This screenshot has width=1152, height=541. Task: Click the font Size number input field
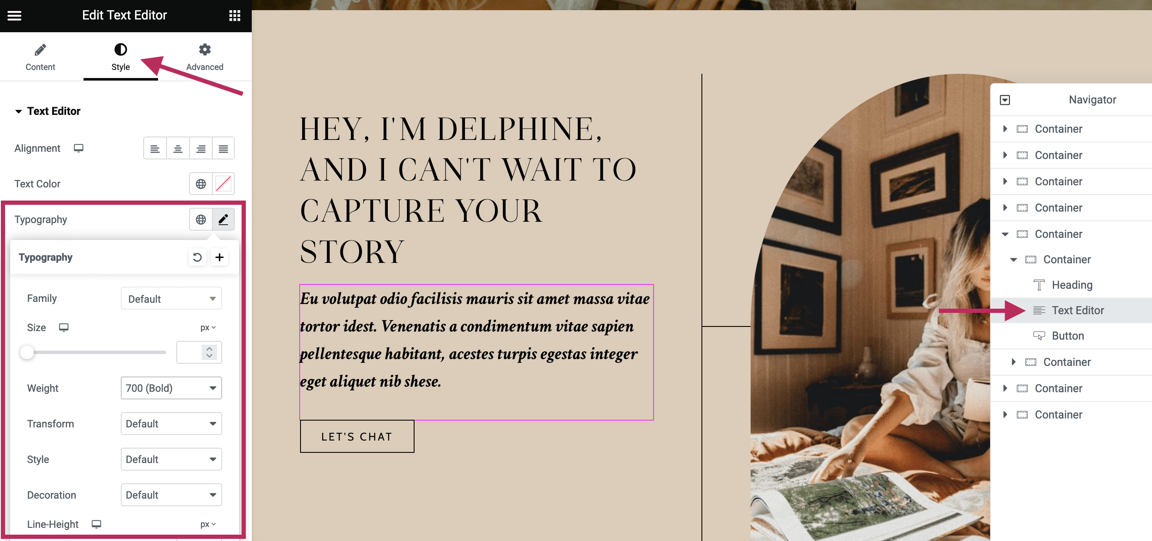pos(190,352)
